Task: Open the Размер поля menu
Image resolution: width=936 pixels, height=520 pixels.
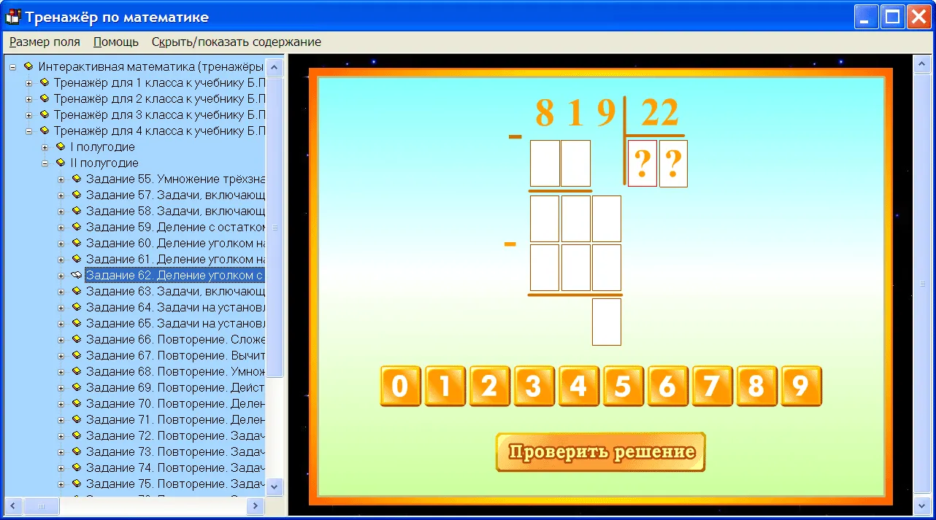Action: coord(45,42)
